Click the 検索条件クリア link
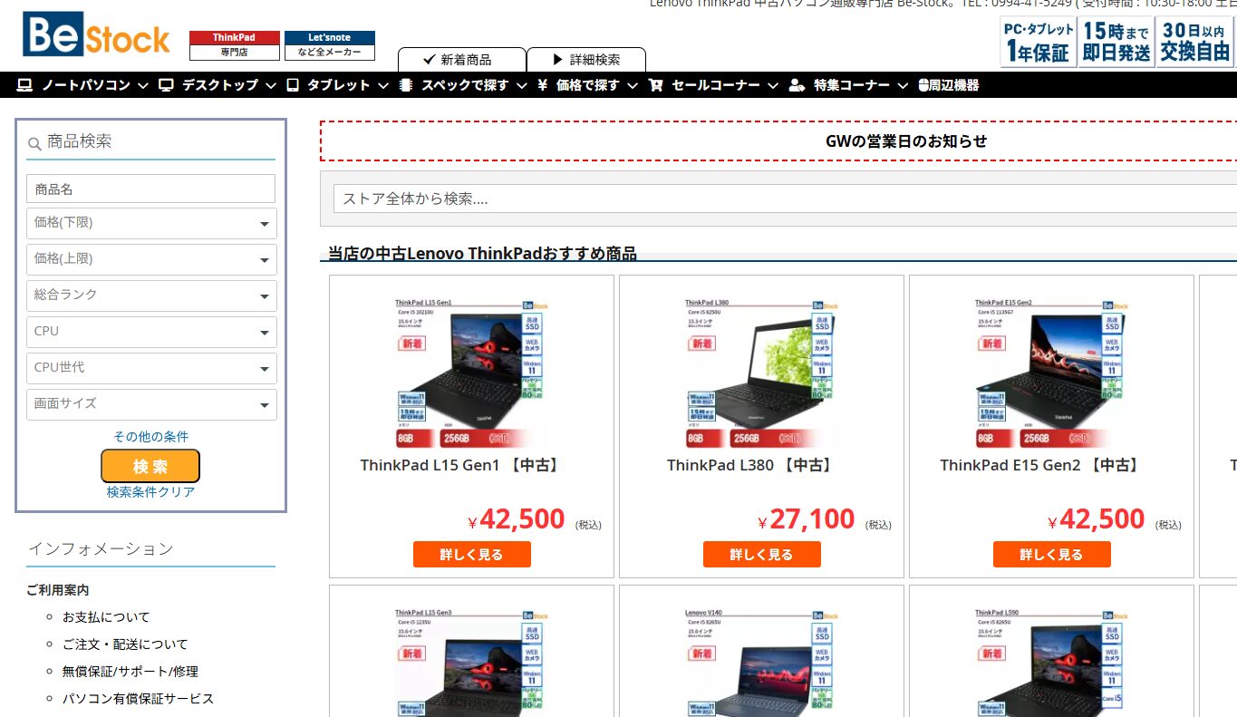1237x717 pixels. (x=150, y=492)
